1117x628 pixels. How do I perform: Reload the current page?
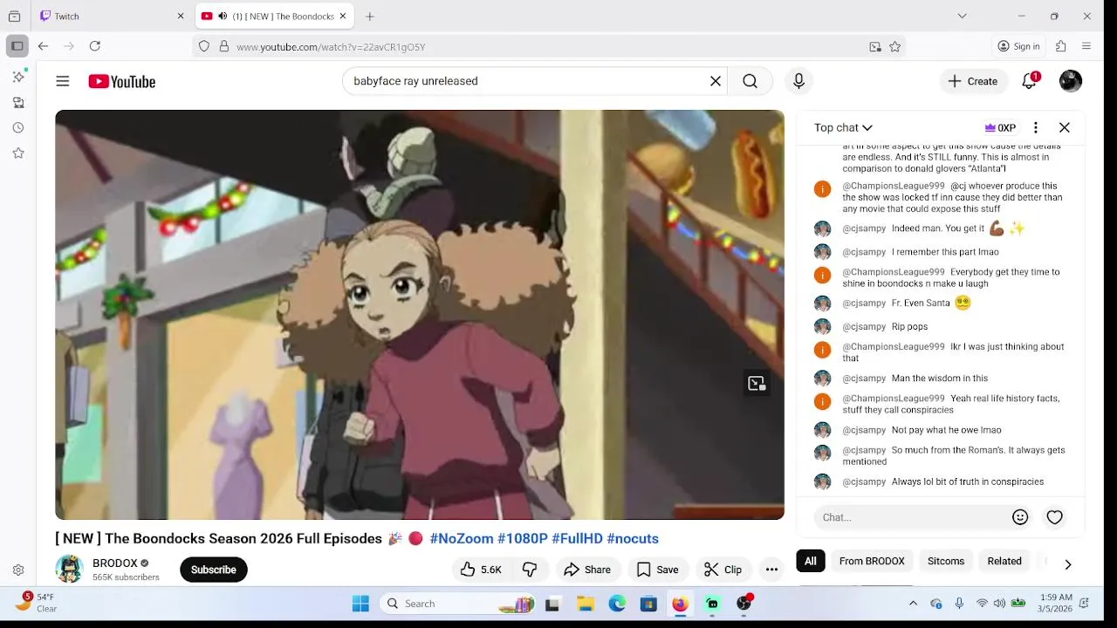click(95, 46)
